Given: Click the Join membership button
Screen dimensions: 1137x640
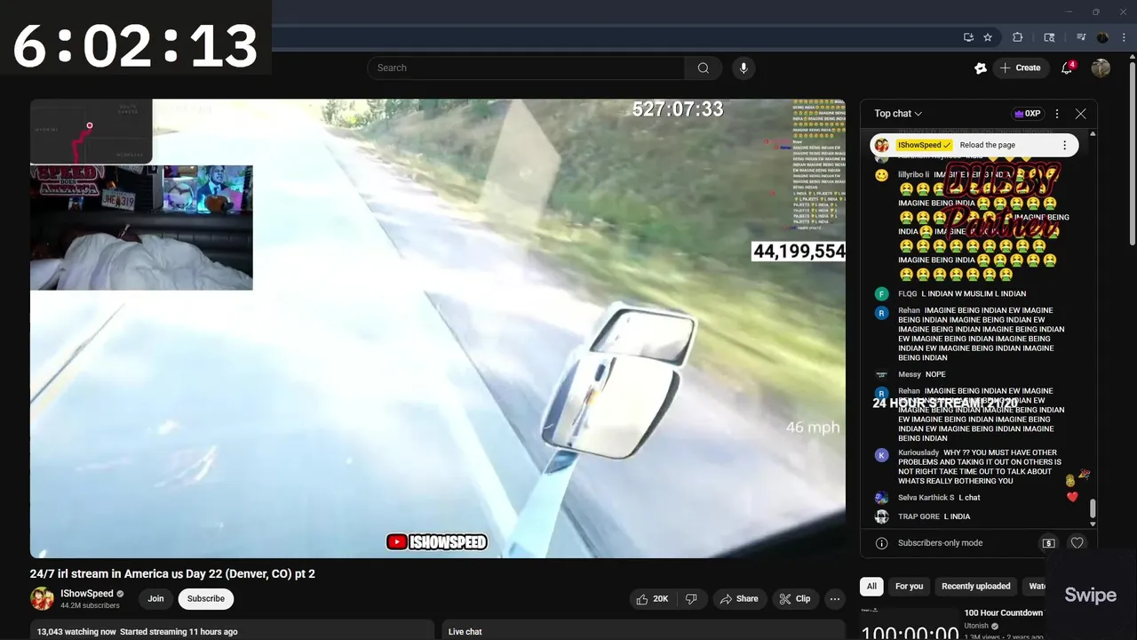Looking at the screenshot, I should click(155, 599).
